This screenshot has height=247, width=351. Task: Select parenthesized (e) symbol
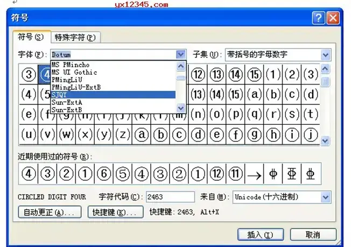coord(29,114)
